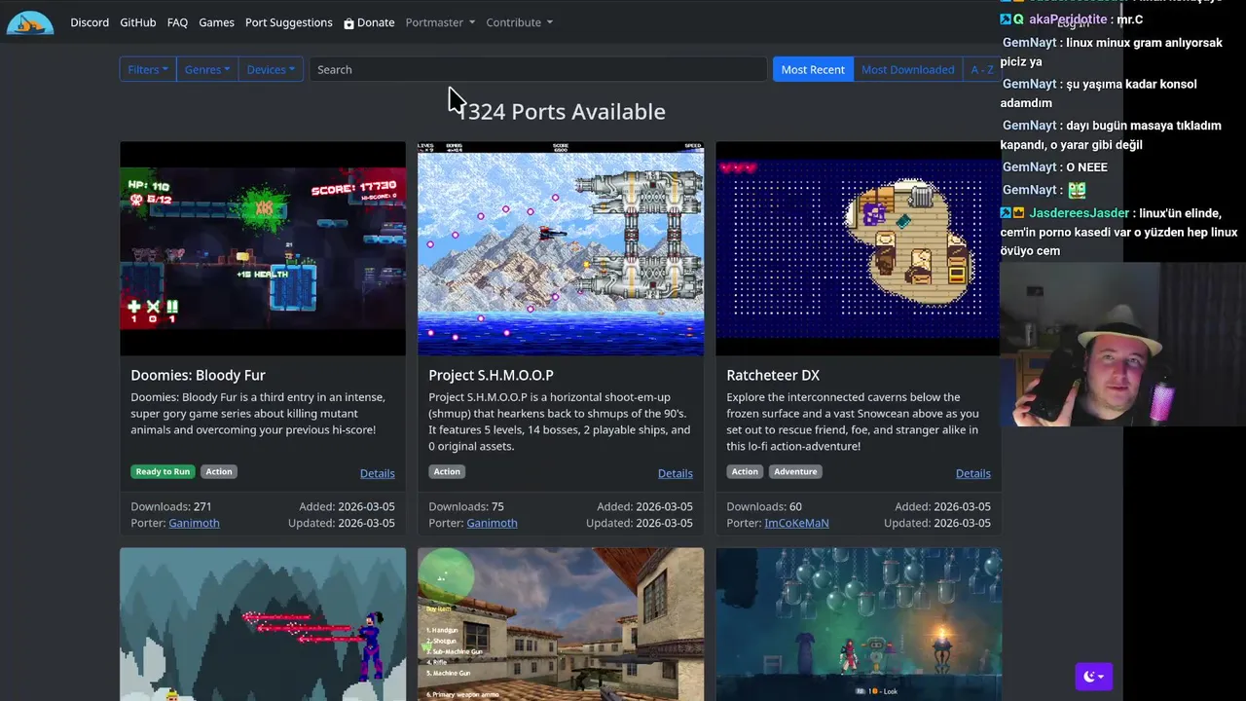Open the Donate link with gift icon
Viewport: 1246px width, 701px height.
pyautogui.click(x=369, y=22)
